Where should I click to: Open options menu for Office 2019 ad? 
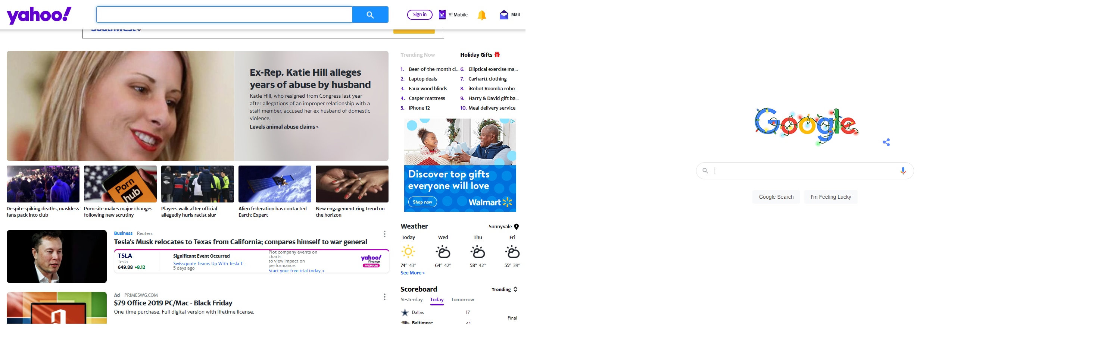click(385, 297)
